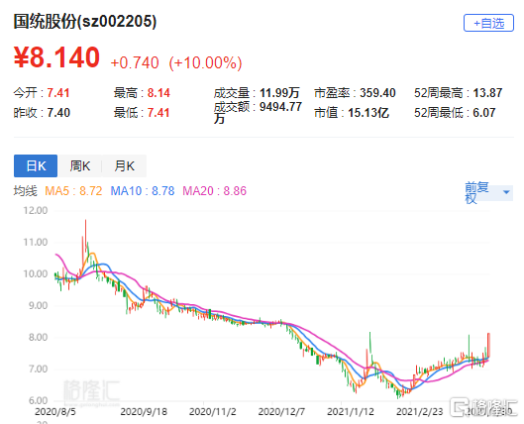Click the 2021/2/23 date axis label
Image resolution: width=524 pixels, height=424 pixels.
(x=420, y=412)
